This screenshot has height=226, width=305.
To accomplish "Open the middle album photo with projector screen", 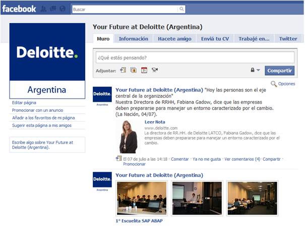I will tap(197, 198).
